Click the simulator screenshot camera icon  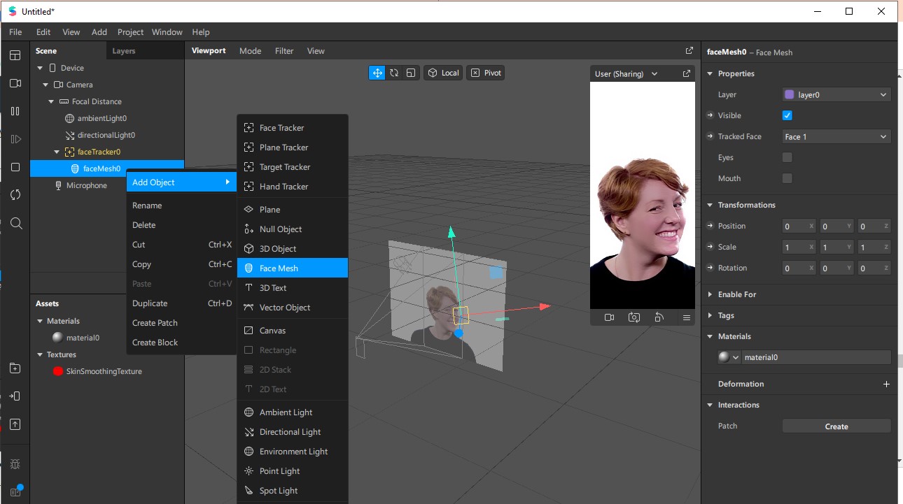tap(634, 317)
